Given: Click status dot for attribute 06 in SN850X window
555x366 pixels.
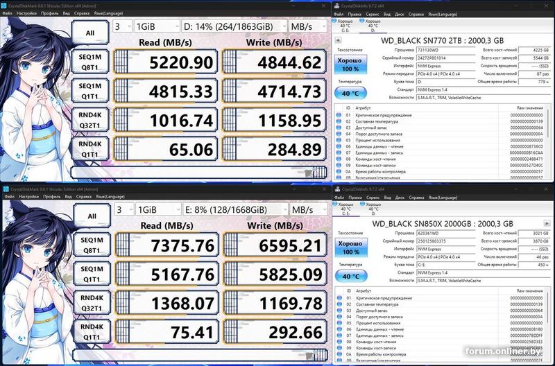Looking at the screenshot, I should 339,329.
